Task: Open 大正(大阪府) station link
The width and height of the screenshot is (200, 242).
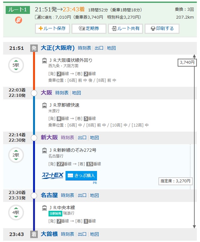Action: click(58, 48)
